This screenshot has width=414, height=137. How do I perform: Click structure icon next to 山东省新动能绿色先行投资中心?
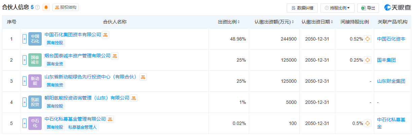coord(143,77)
